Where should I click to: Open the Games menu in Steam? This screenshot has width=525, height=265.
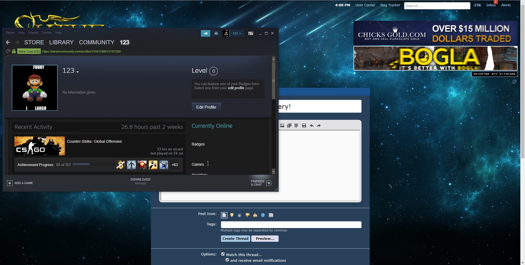47,33
